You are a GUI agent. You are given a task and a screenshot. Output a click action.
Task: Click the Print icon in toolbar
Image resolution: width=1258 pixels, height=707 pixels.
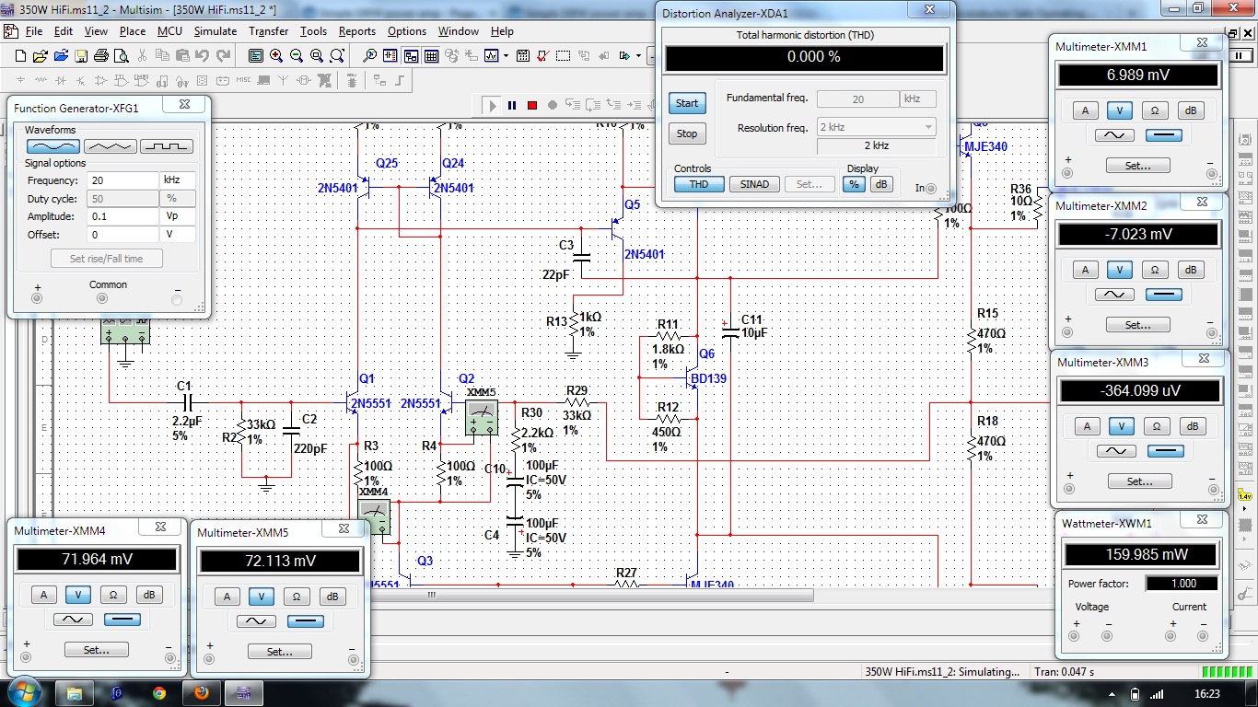(x=101, y=56)
